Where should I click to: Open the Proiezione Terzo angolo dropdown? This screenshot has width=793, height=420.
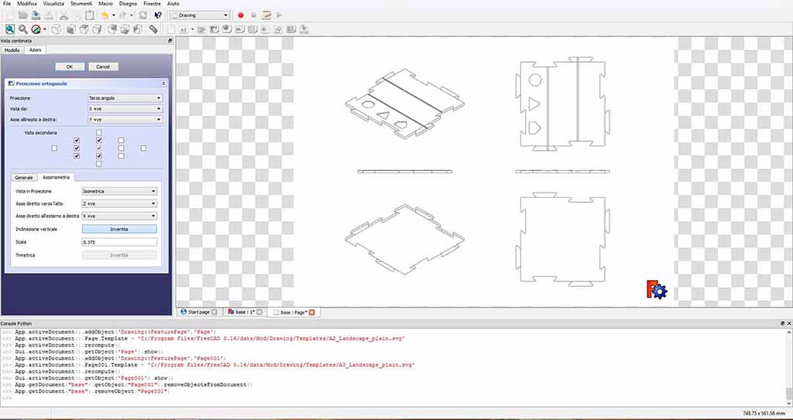[x=125, y=98]
